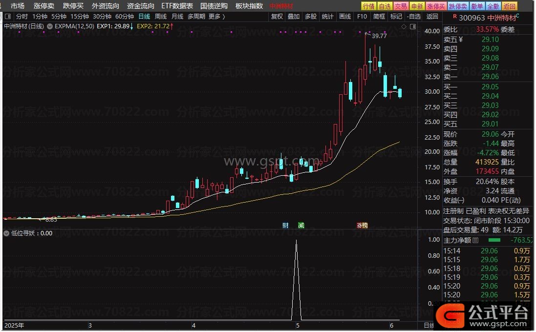Click 返回 in the chart toolbar

click(x=432, y=17)
